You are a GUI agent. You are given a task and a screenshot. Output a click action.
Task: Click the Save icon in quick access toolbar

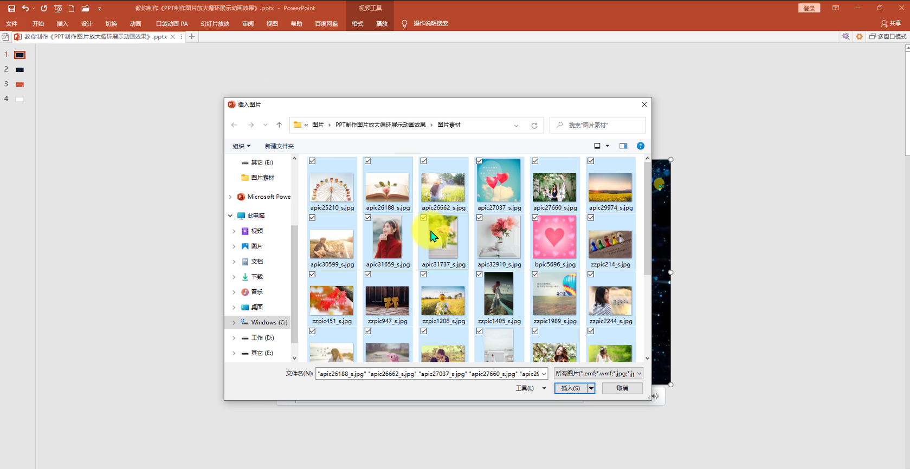[11, 8]
